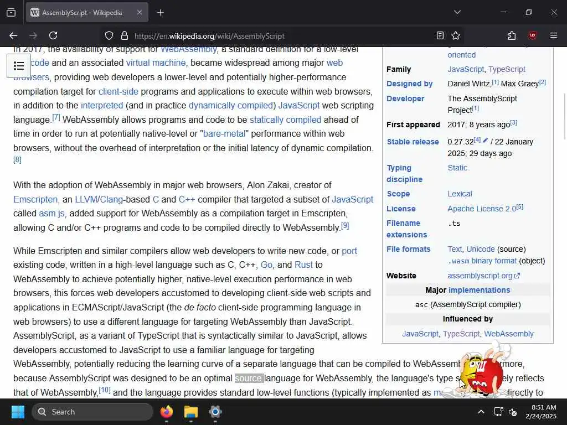This screenshot has height=425, width=567.
Task: Open the implementations link
Action: coord(479,290)
